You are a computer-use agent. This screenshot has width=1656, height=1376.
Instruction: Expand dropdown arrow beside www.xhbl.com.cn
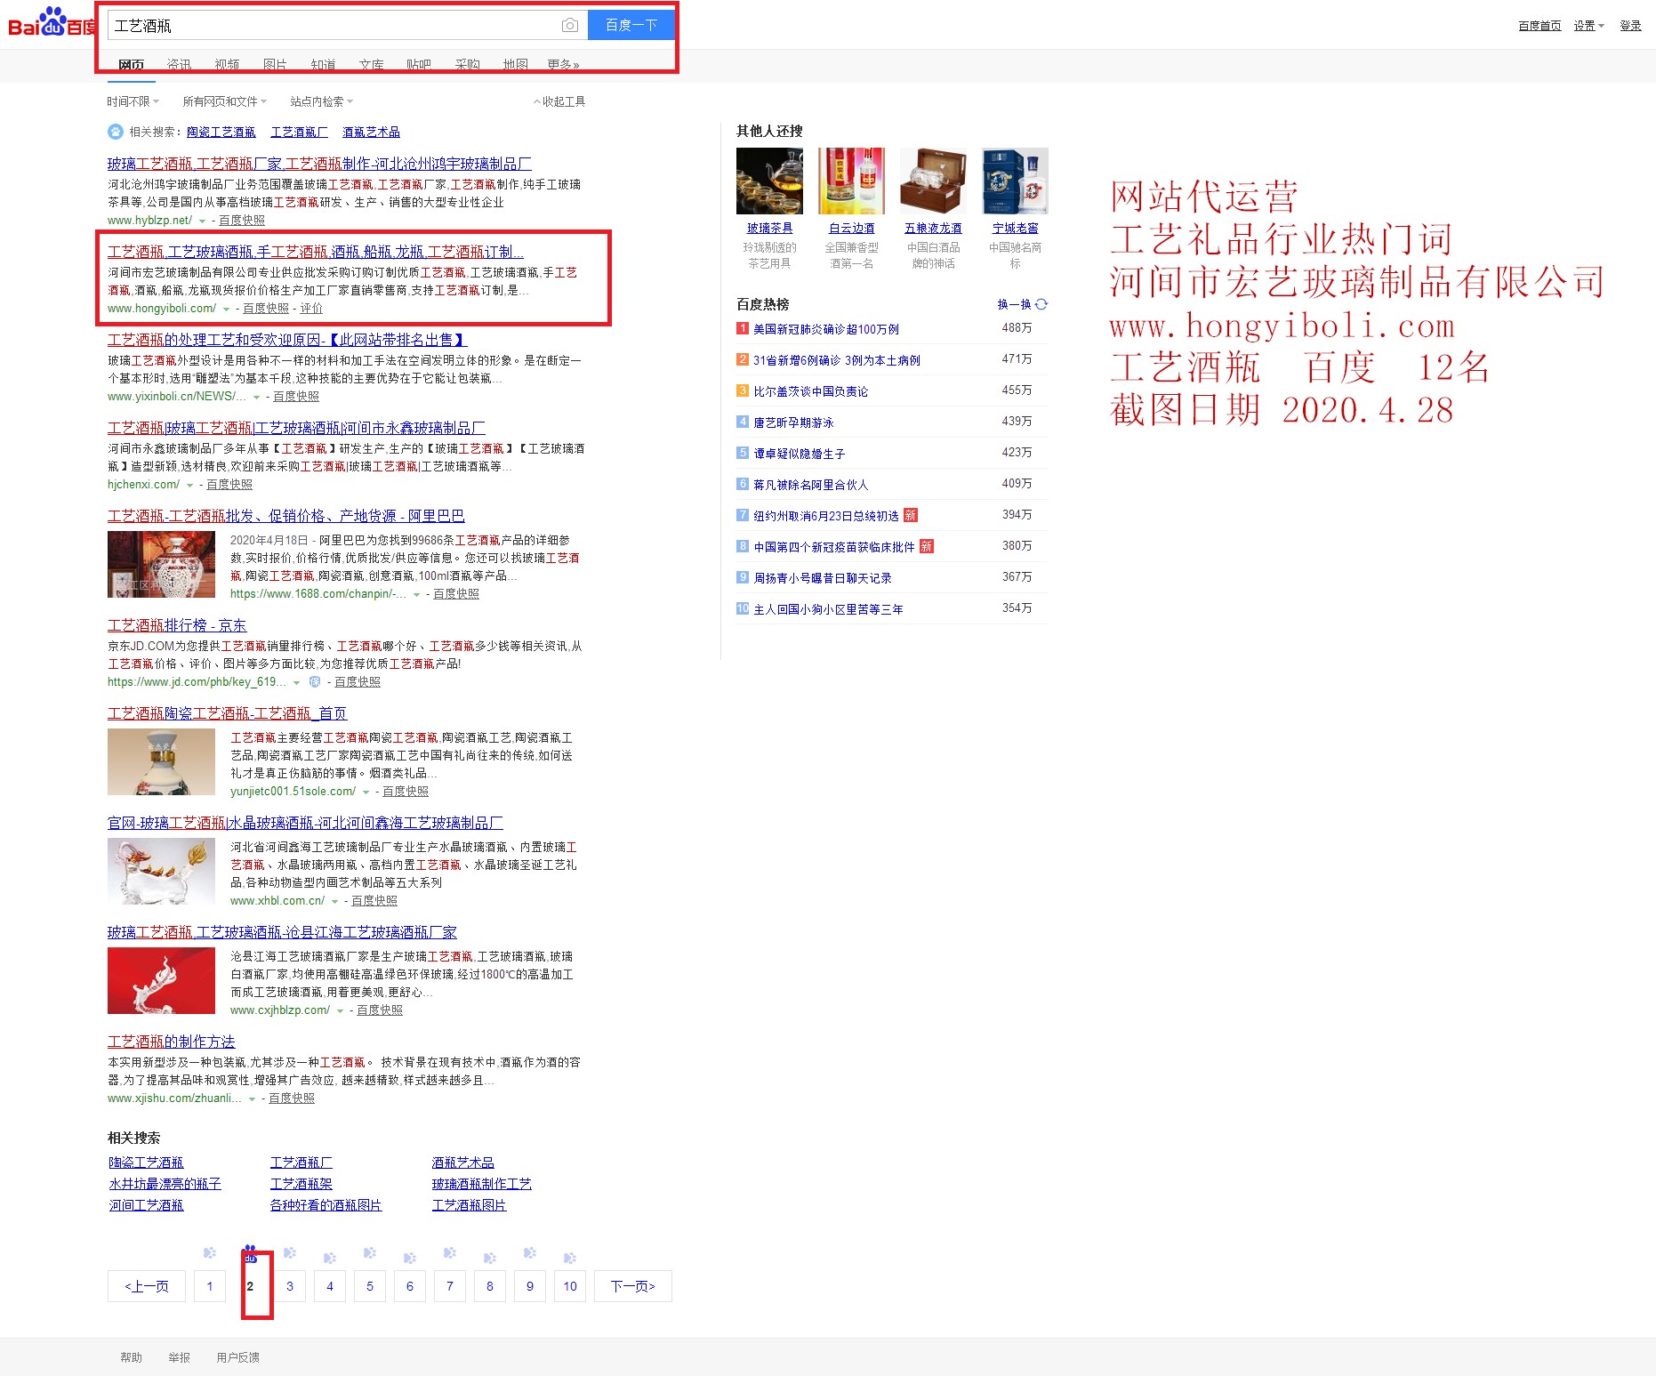(x=334, y=902)
